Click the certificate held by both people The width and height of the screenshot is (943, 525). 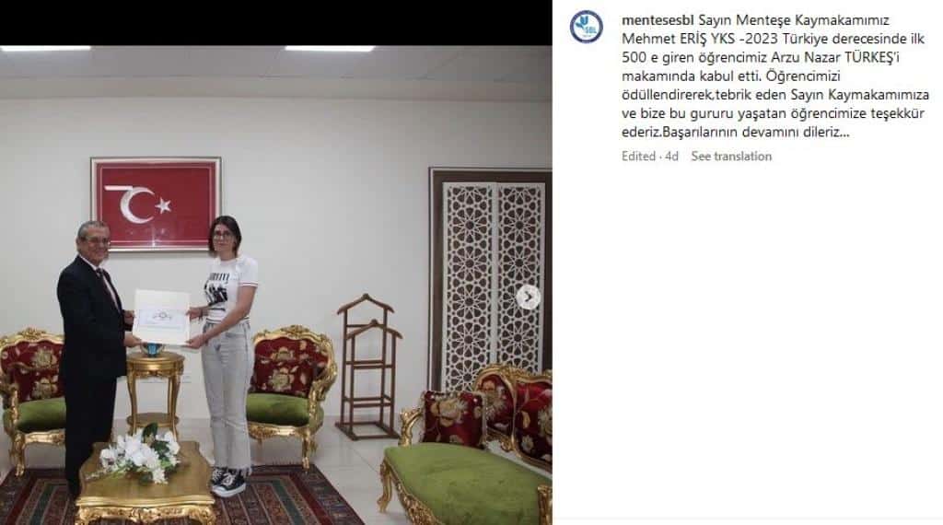pos(161,317)
